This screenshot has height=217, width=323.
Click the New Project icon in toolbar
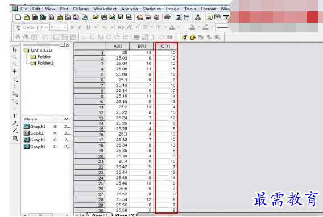[x=18, y=17]
